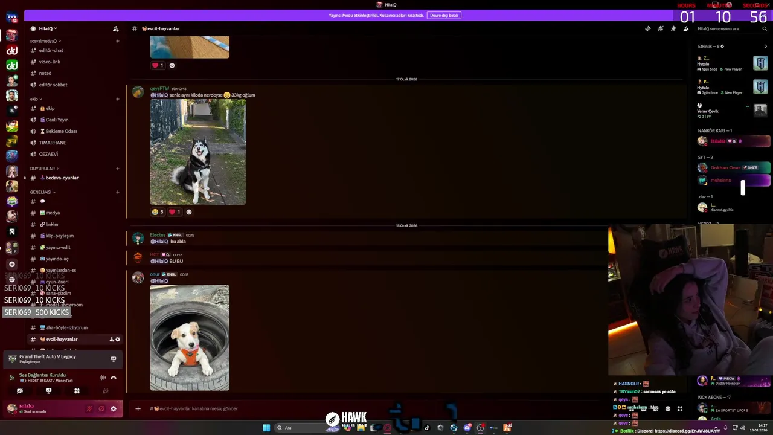Open invite people icon beside HilalQ header
Image resolution: width=773 pixels, height=435 pixels.
coord(115,28)
